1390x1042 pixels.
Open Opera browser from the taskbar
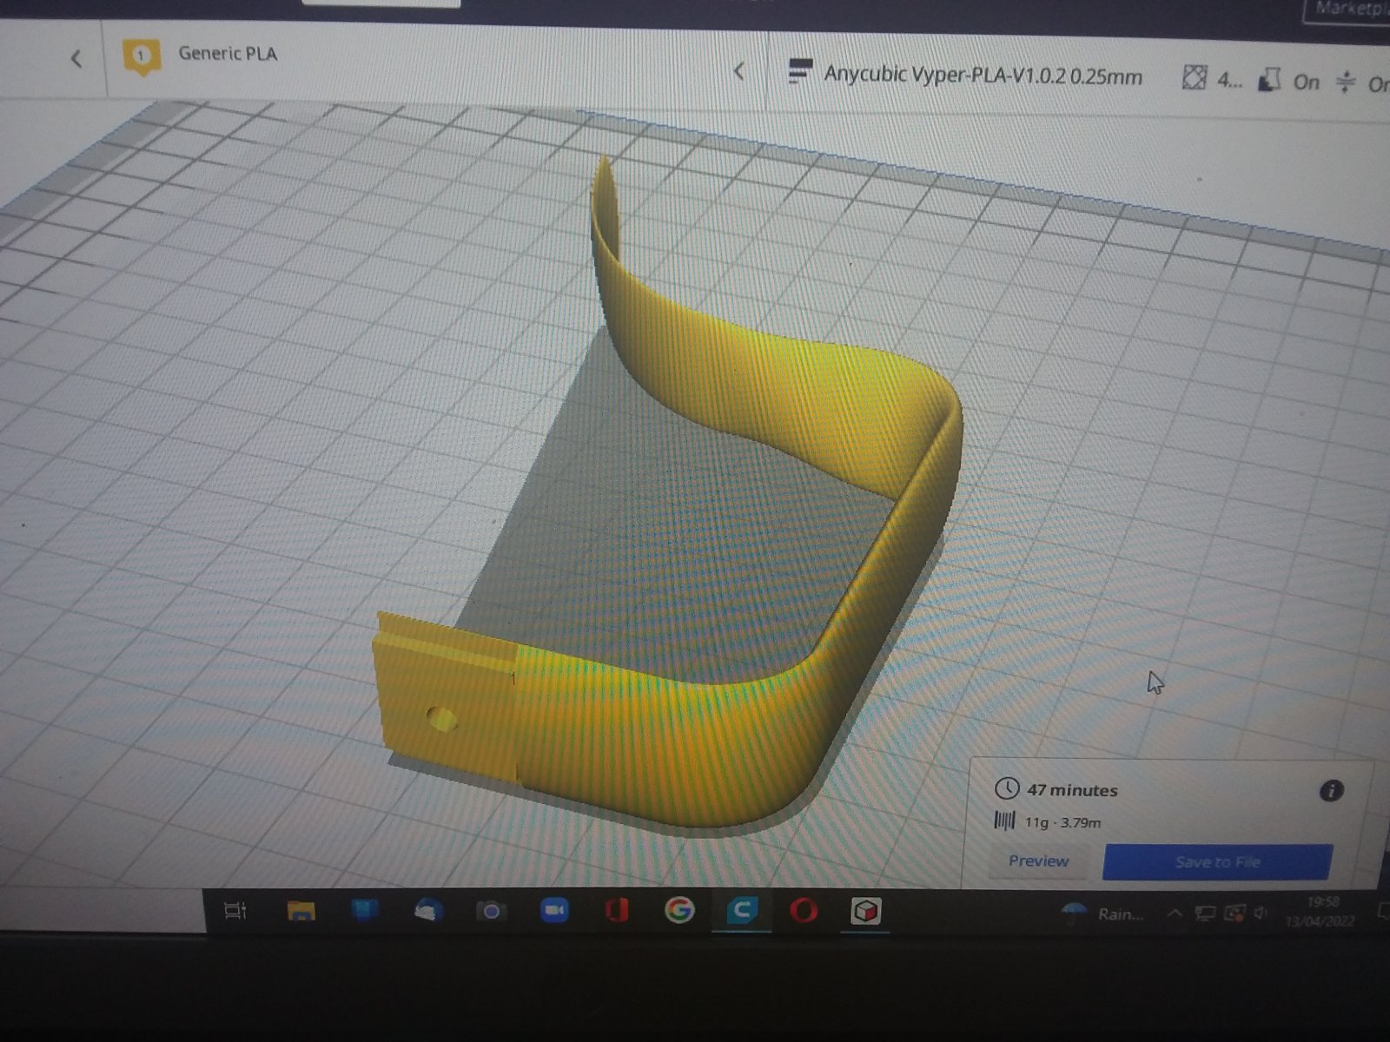click(804, 911)
